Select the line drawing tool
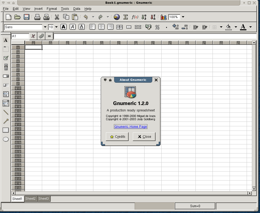 click(x=6, y=112)
